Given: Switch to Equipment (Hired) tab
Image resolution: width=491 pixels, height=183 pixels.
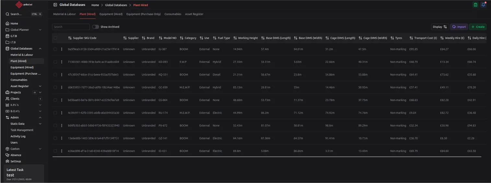Looking at the screenshot, I should pyautogui.click(x=111, y=14).
